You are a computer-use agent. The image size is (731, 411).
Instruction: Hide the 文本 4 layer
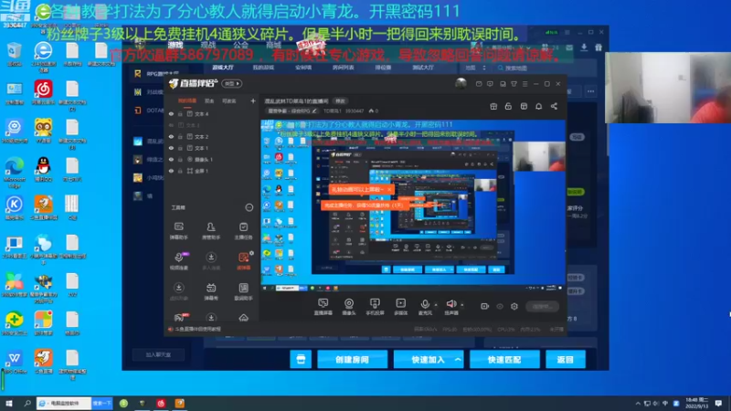point(171,113)
